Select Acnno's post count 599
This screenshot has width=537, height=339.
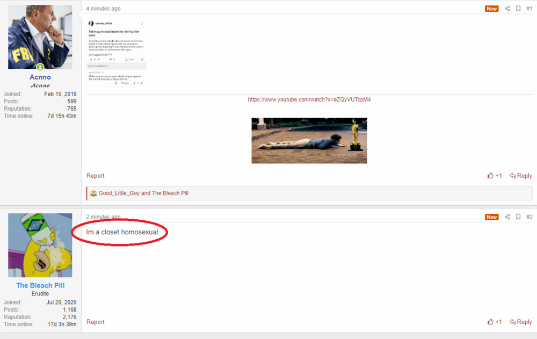[72, 101]
